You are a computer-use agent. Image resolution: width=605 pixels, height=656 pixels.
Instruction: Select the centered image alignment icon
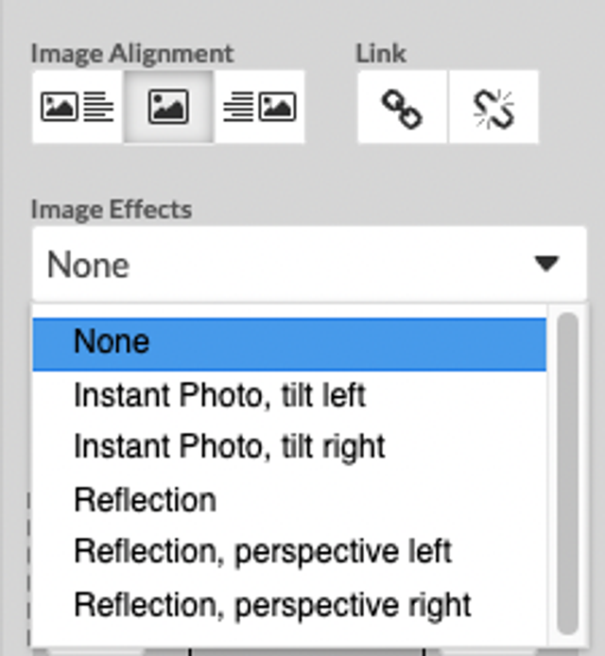[168, 107]
